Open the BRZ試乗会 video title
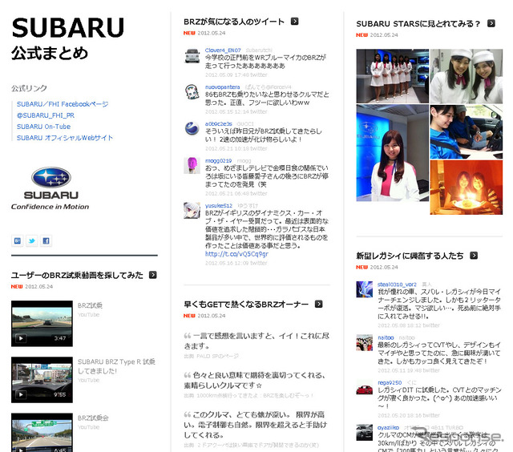513x452 pixels. tap(93, 418)
